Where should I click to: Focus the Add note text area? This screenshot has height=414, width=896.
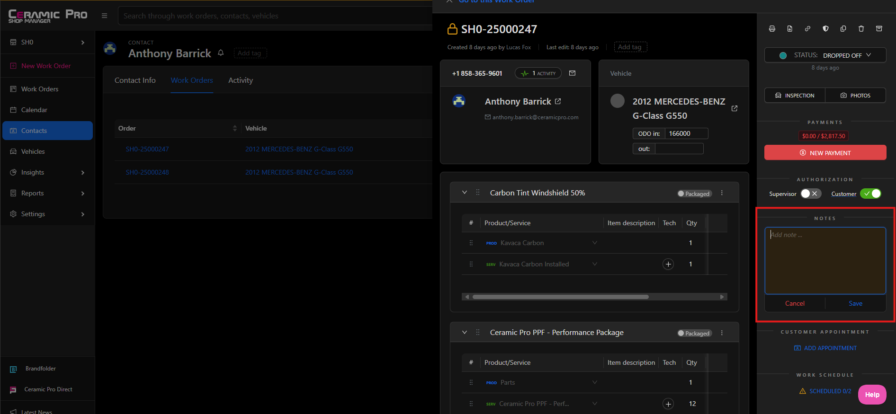825,261
